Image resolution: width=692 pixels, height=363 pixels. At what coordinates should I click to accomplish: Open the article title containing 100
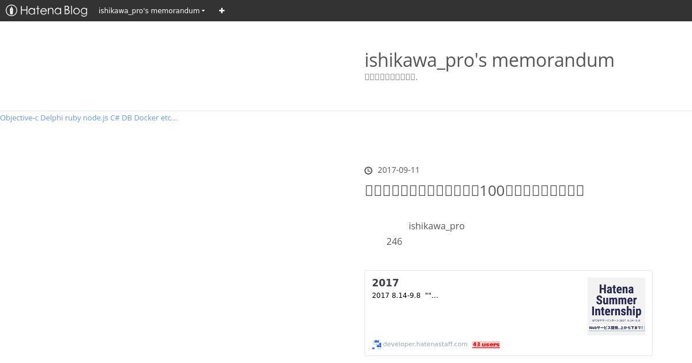coord(474,190)
